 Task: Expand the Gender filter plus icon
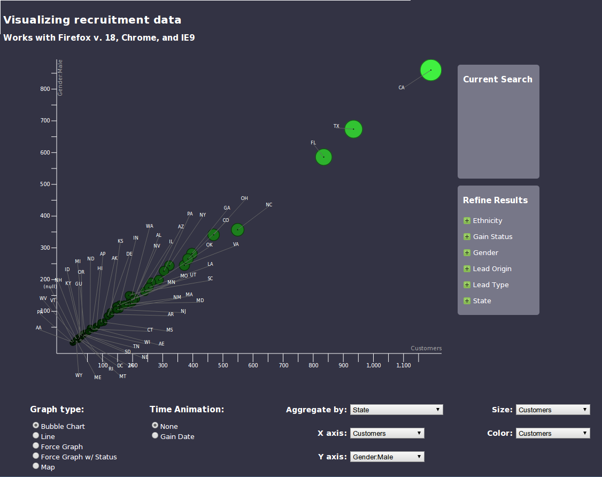[467, 253]
